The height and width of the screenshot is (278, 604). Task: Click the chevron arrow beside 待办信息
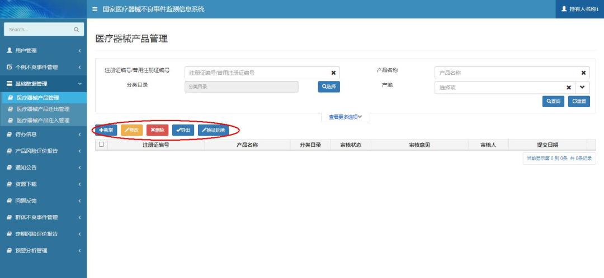79,135
